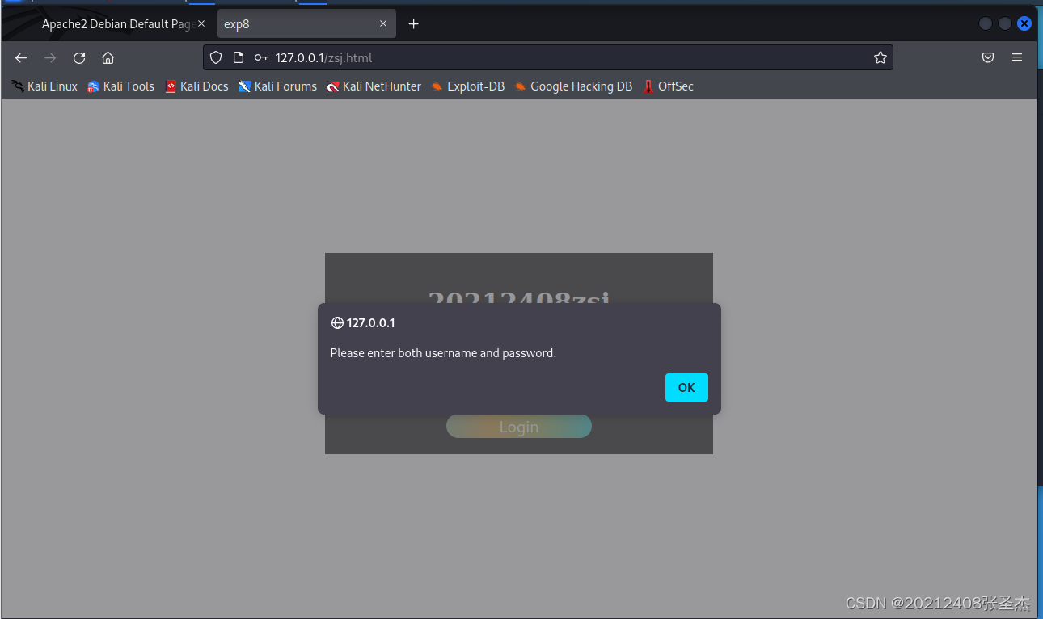This screenshot has width=1043, height=619.
Task: Switch to Apache2 Debian Default Page tab
Action: click(x=117, y=24)
